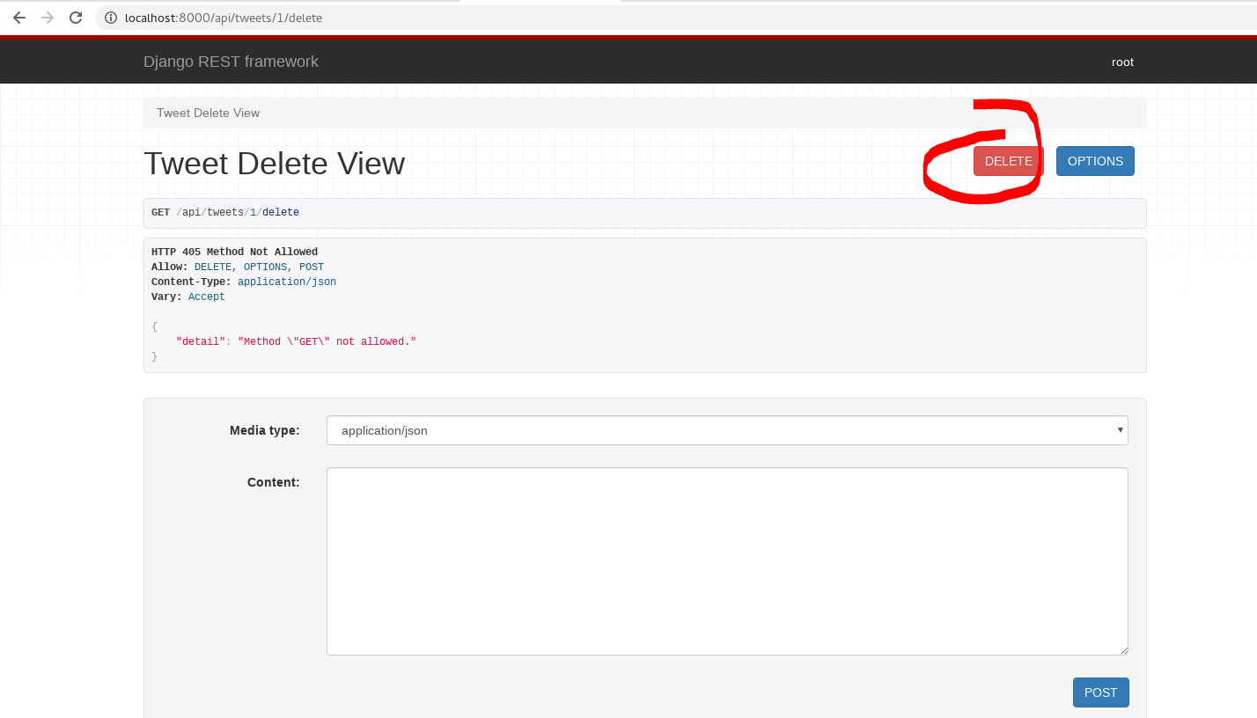Click the blue OPTIONS button
This screenshot has height=718, width=1257.
click(x=1095, y=161)
